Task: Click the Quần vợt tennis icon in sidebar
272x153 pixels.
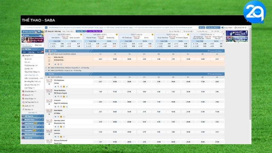Action: [23, 106]
